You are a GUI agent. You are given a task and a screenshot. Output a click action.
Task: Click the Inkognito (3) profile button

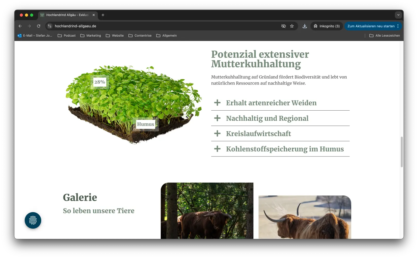[327, 26]
